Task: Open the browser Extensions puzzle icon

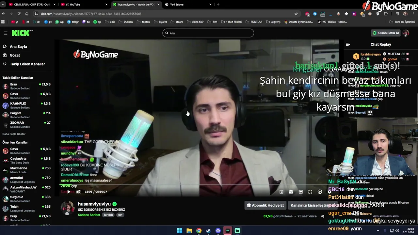Action: click(386, 14)
